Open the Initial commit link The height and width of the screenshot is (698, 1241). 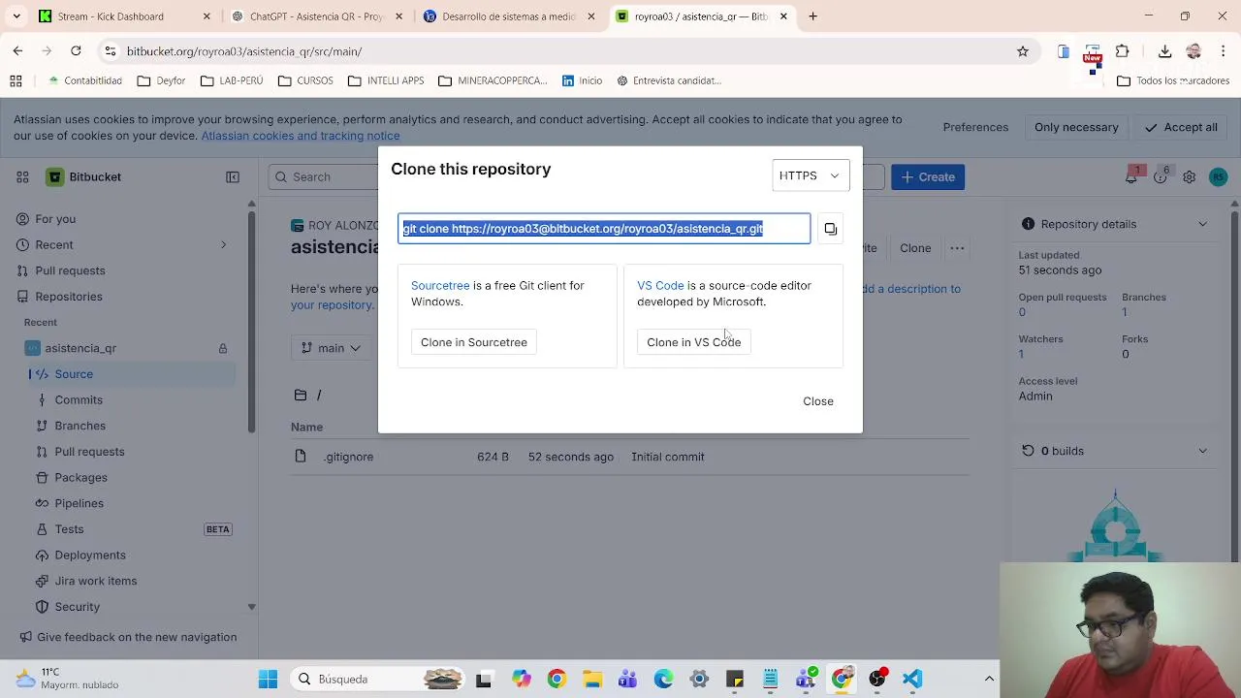coord(668,457)
